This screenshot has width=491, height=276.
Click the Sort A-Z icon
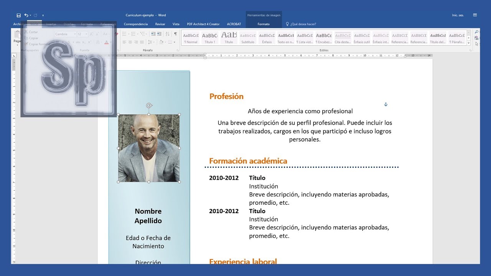click(168, 34)
